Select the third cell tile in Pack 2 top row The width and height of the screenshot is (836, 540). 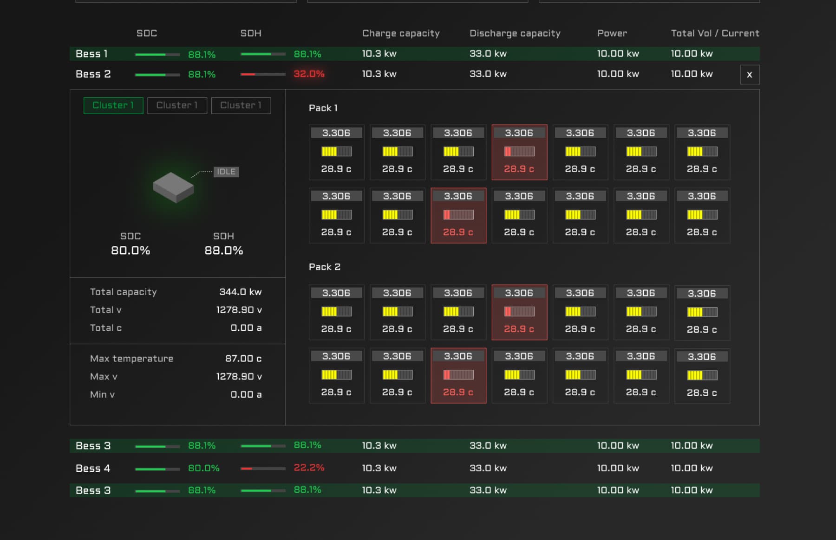458,312
